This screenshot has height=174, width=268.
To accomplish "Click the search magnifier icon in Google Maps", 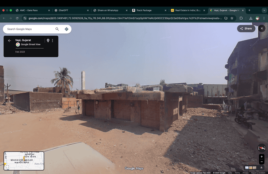I will (57, 29).
